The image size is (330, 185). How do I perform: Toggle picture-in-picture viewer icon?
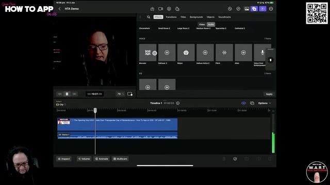[130, 94]
